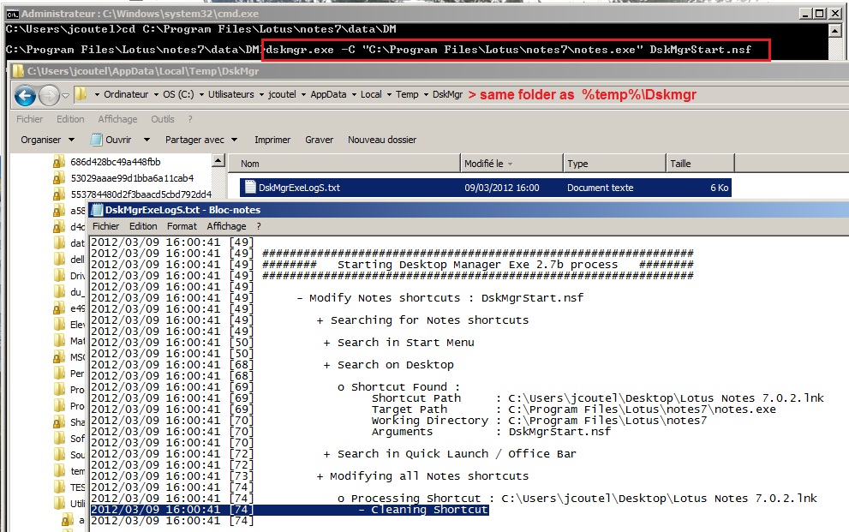Open the Partager avec dropdown

point(201,140)
